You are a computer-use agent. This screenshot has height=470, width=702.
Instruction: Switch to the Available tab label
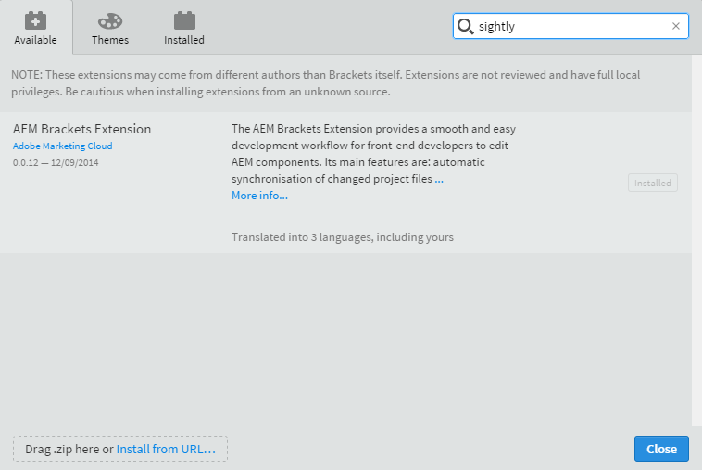[35, 40]
